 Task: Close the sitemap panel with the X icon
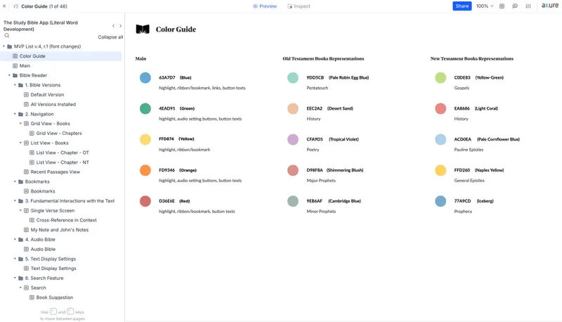pos(4,6)
